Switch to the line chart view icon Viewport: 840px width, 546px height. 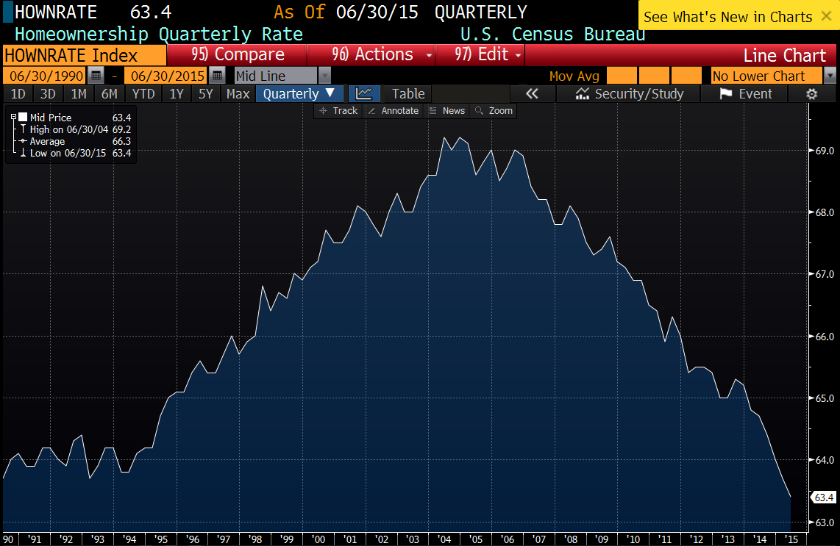point(364,93)
